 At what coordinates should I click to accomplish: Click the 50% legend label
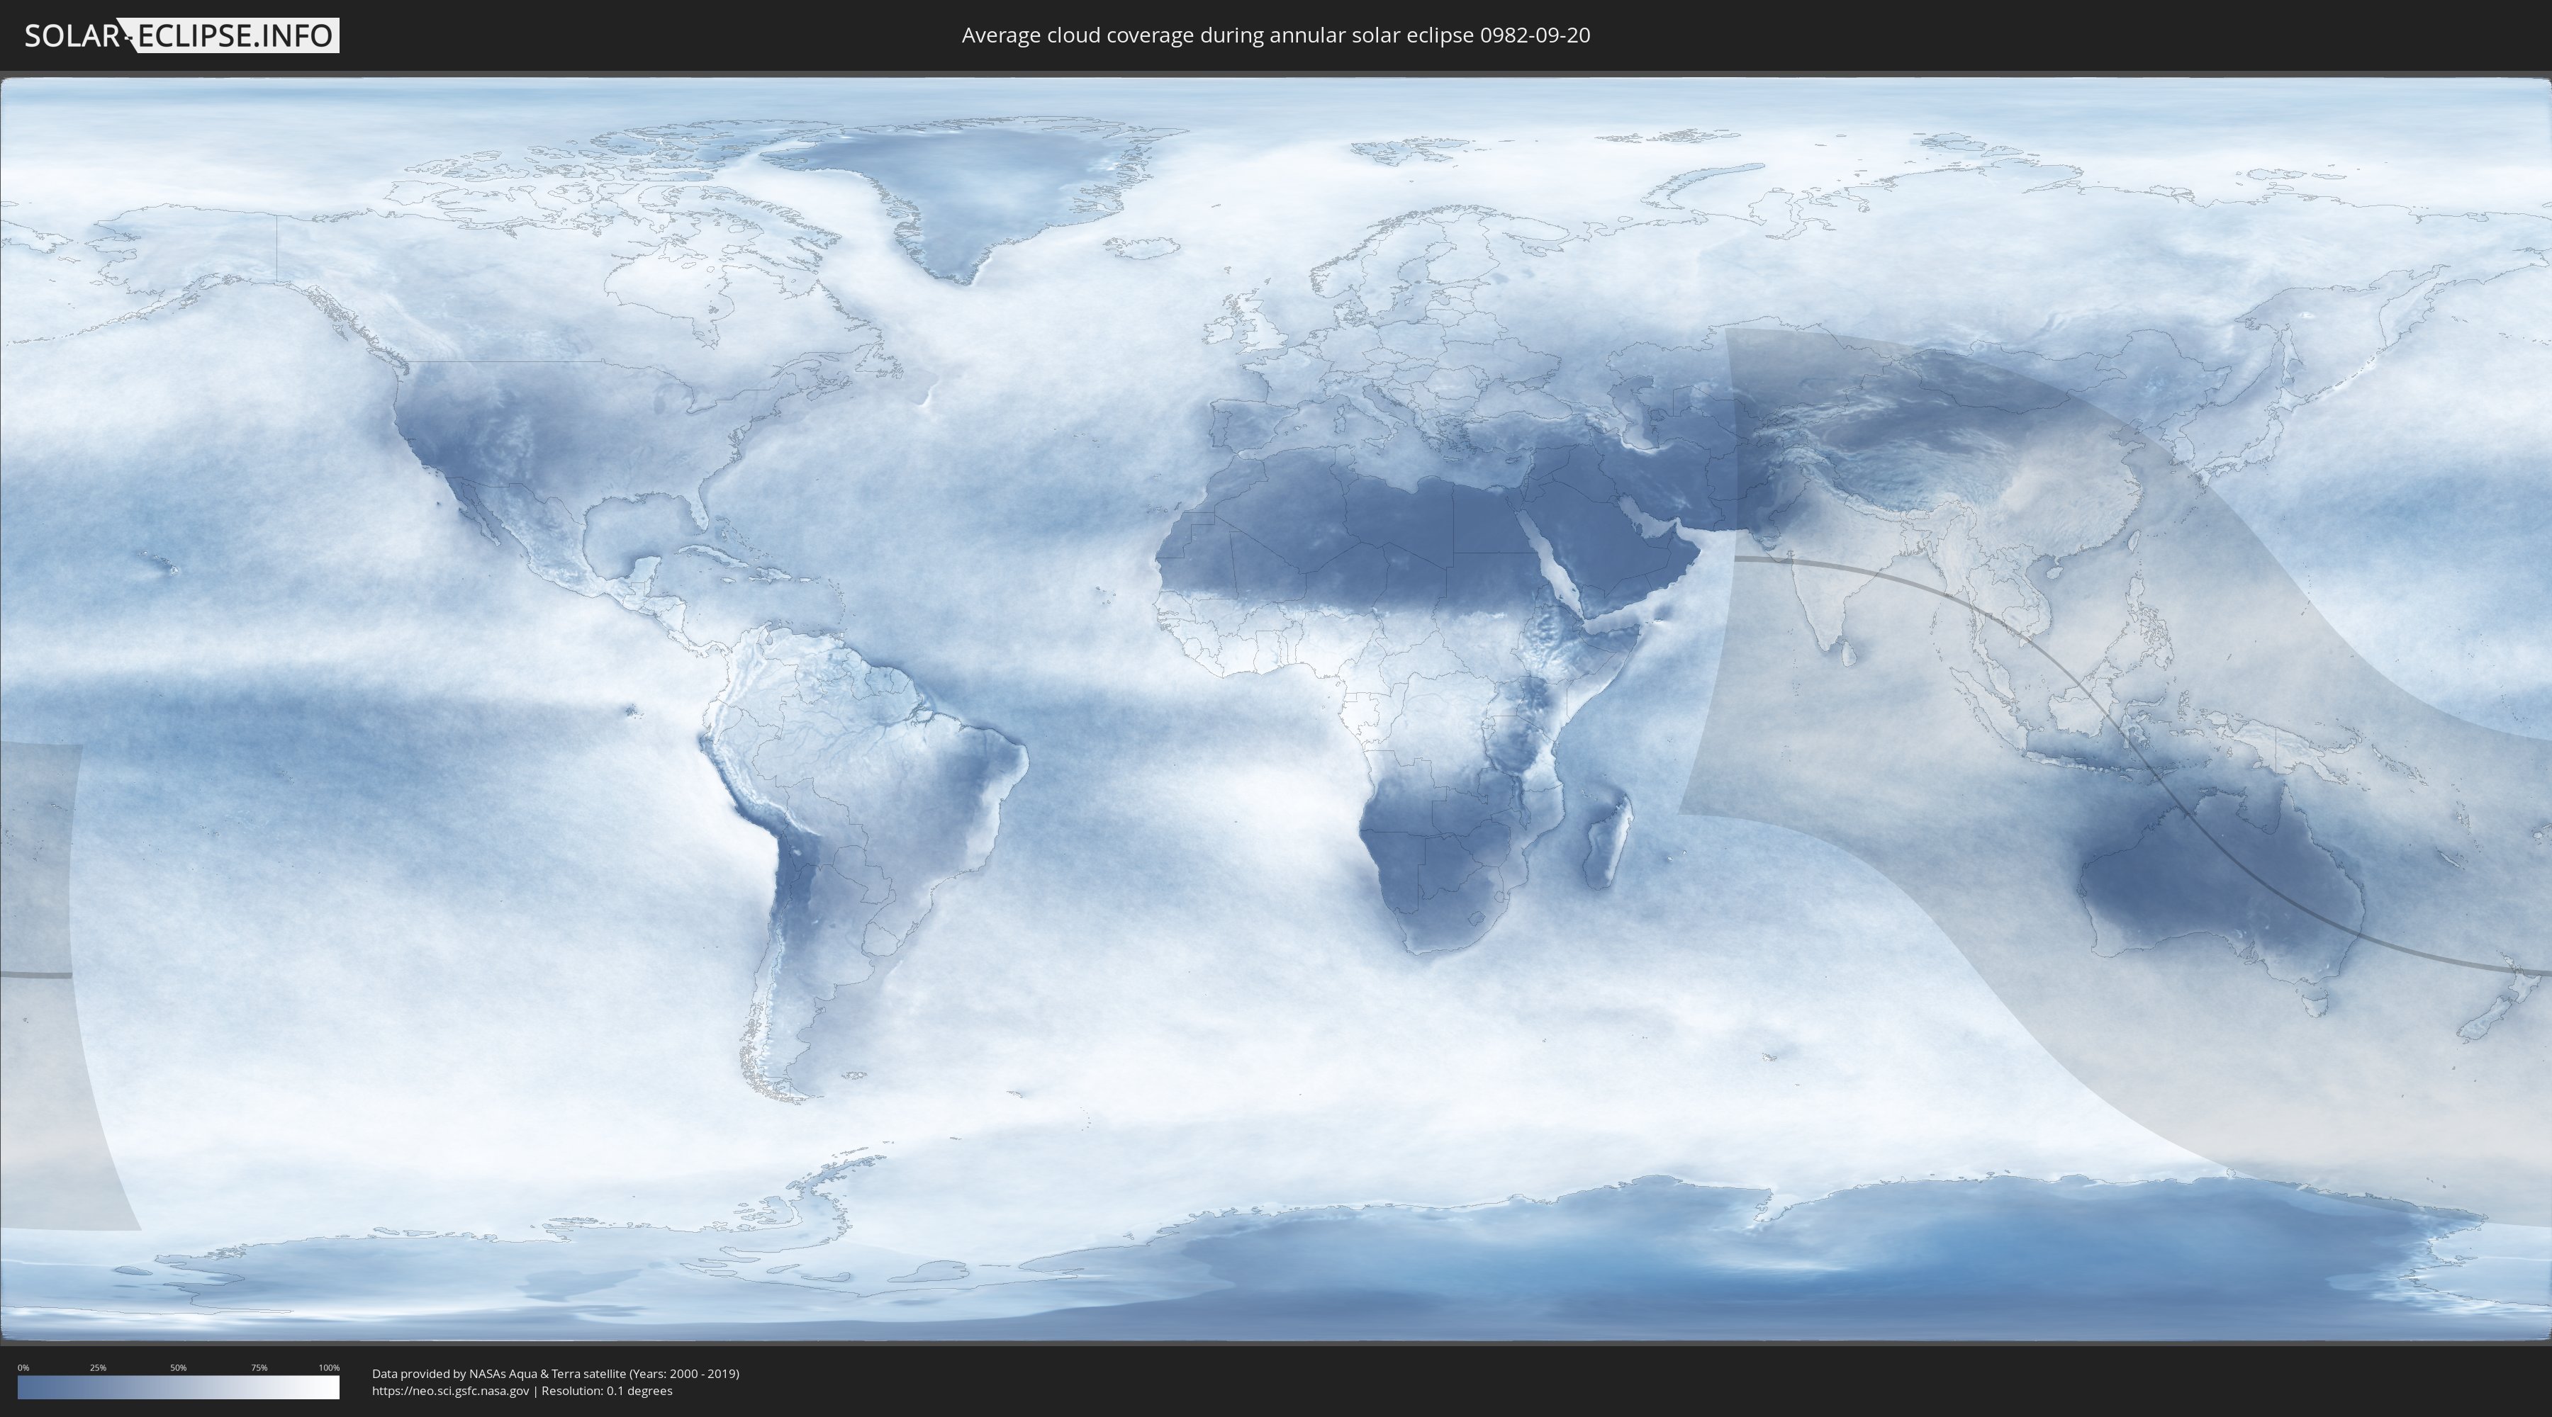(179, 1367)
